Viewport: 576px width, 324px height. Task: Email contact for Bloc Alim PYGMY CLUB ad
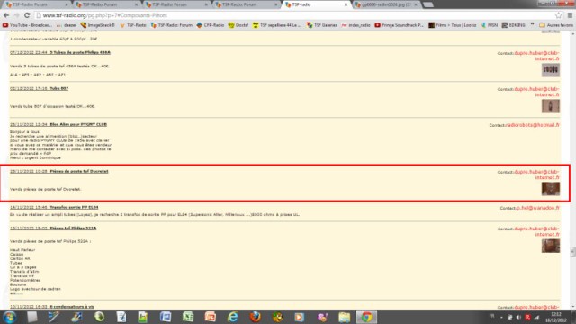(532, 125)
